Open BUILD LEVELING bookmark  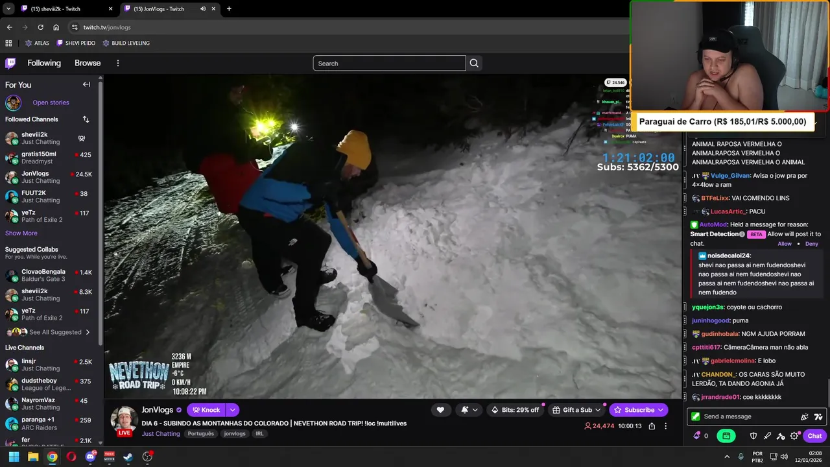point(126,43)
